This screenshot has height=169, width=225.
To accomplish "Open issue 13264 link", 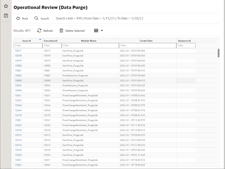I will [18, 105].
